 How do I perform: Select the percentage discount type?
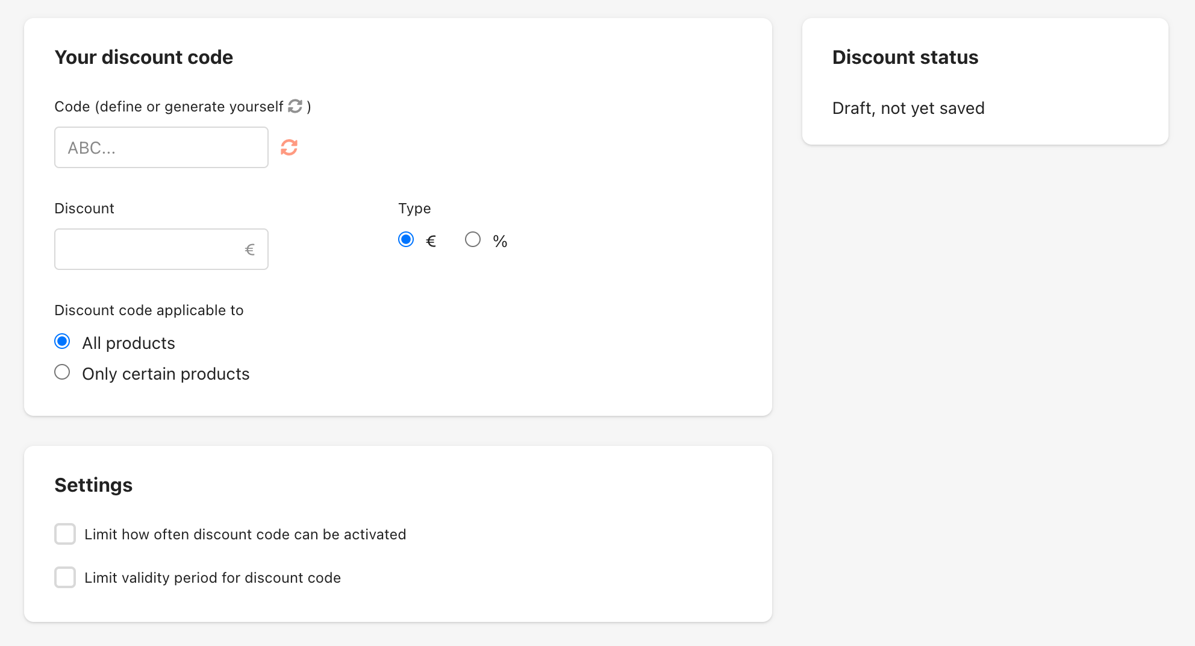[473, 239]
